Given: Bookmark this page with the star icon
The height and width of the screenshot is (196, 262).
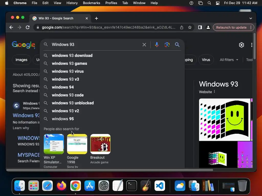Looking at the screenshot, I should [x=190, y=27].
